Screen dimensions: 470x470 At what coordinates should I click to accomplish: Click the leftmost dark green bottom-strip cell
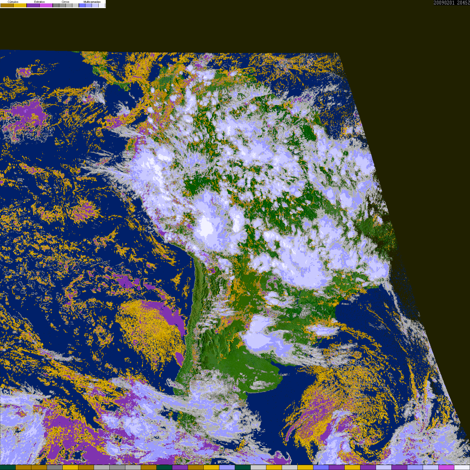point(8,467)
